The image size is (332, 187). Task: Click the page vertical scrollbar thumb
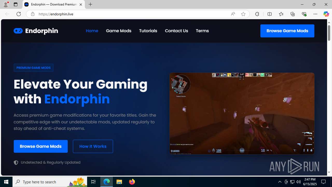click(x=329, y=33)
